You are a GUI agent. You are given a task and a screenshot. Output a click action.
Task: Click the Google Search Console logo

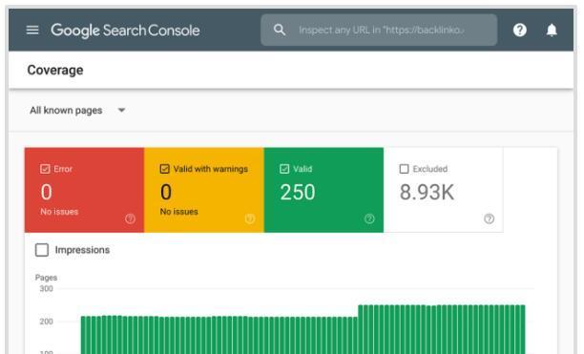125,31
